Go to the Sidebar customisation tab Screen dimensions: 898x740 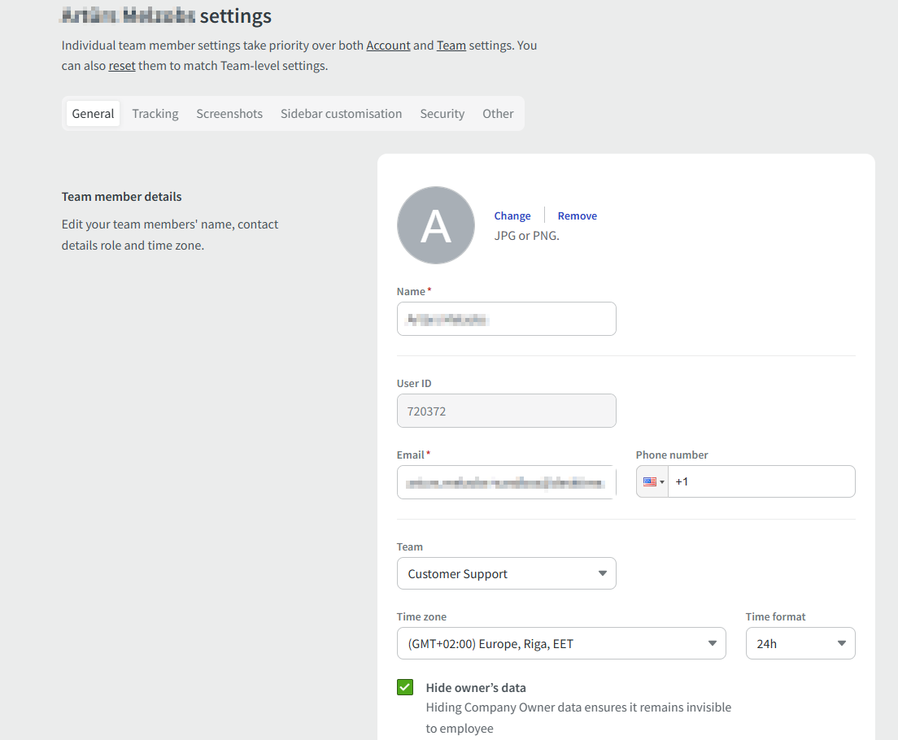341,114
